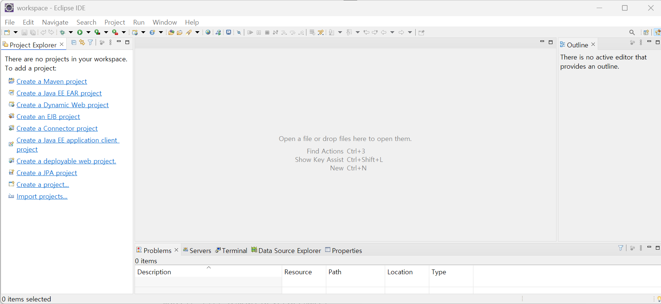Viewport: 661px width, 304px height.
Task: Go to Last Edit Location icon
Action: pos(366,32)
